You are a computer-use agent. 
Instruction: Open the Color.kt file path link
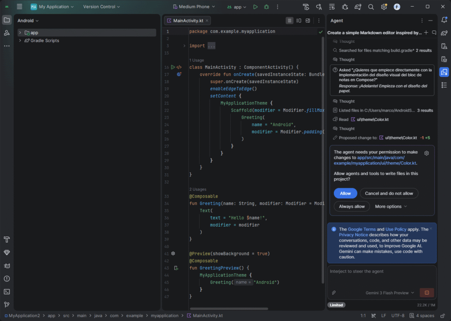[x=375, y=160]
